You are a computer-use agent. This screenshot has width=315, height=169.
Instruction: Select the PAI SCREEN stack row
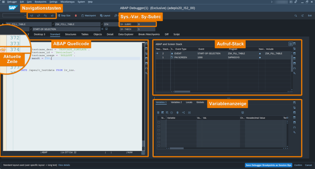(x=223, y=57)
